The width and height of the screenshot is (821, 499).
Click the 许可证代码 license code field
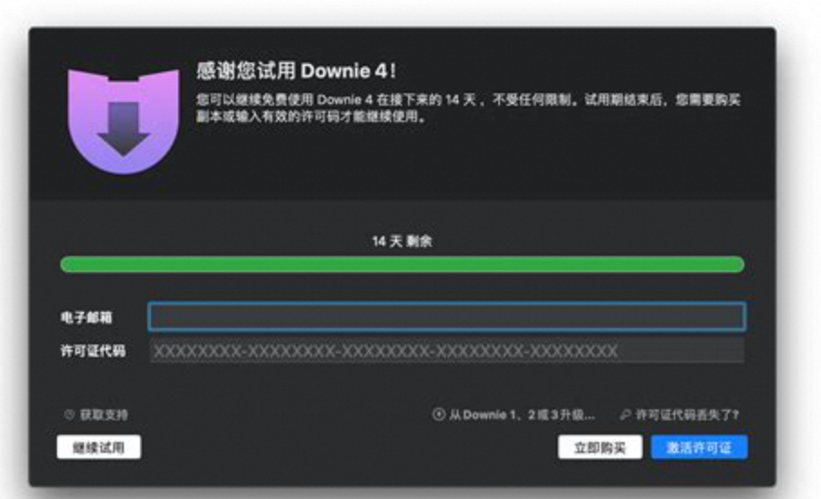pos(447,351)
